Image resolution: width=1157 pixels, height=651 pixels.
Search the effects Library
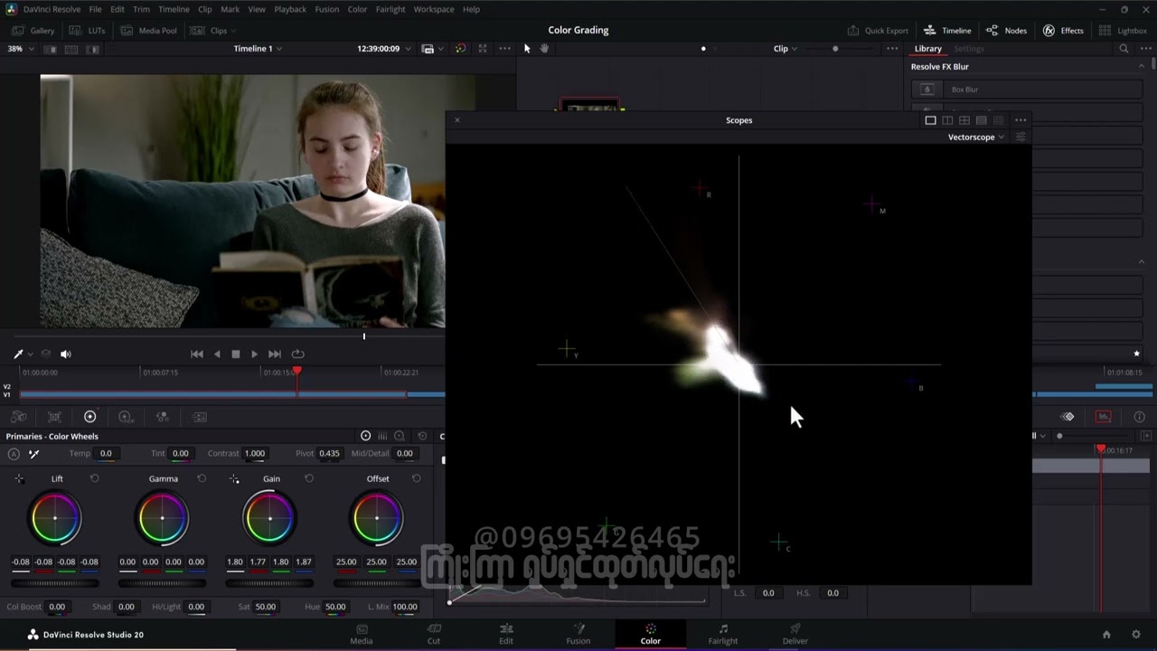point(1124,49)
